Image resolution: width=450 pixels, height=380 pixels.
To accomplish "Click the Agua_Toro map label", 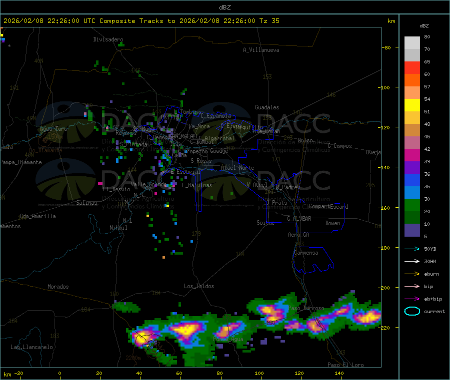I will (x=53, y=129).
